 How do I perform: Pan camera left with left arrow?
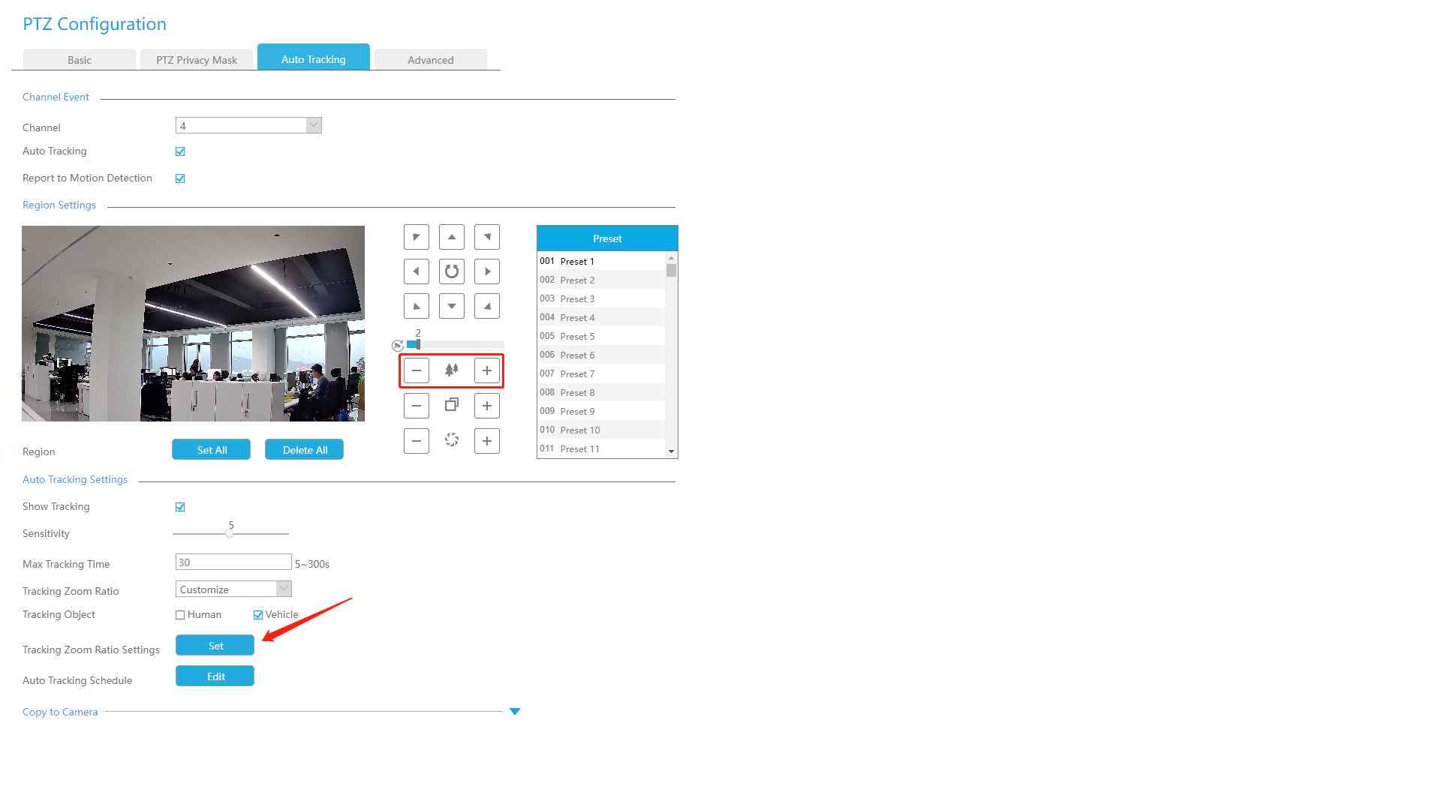[x=417, y=271]
